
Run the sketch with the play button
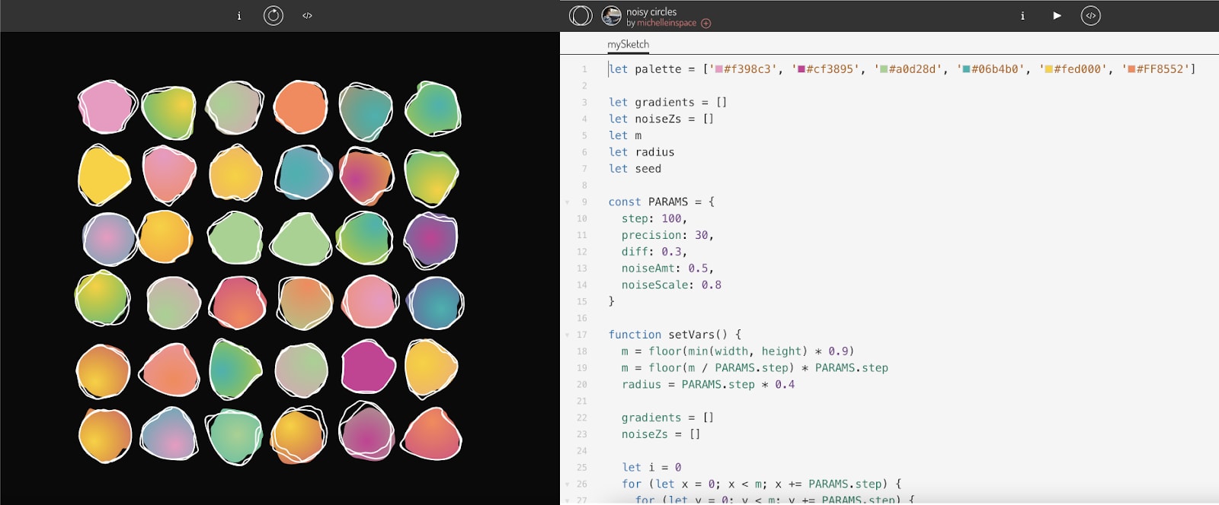pyautogui.click(x=1057, y=16)
